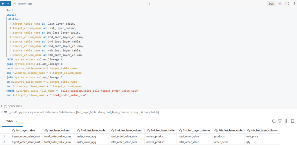Enter fullscreen mode for this cell
Viewport: 297px width, 149px height.
(x=287, y=3)
